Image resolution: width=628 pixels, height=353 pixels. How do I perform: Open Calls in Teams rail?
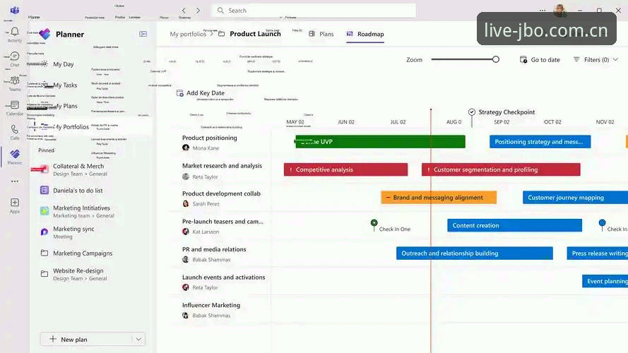(x=15, y=133)
